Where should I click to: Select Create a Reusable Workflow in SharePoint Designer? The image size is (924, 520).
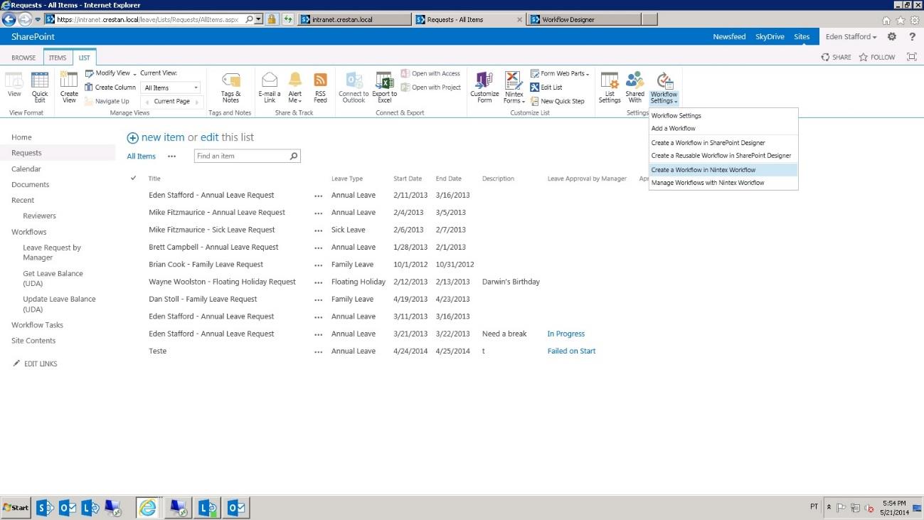(x=723, y=156)
